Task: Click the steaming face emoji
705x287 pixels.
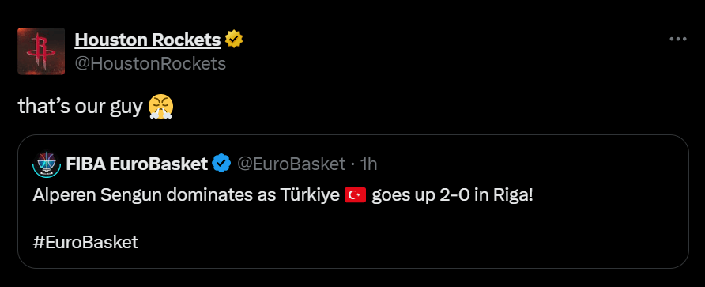Action: (x=161, y=107)
